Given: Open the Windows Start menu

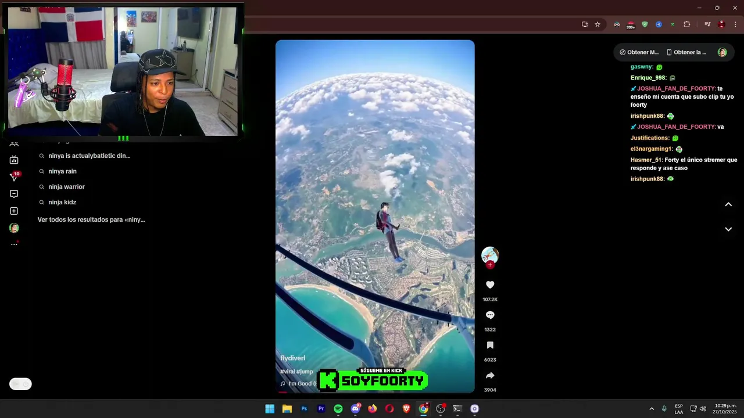Looking at the screenshot, I should [270, 409].
